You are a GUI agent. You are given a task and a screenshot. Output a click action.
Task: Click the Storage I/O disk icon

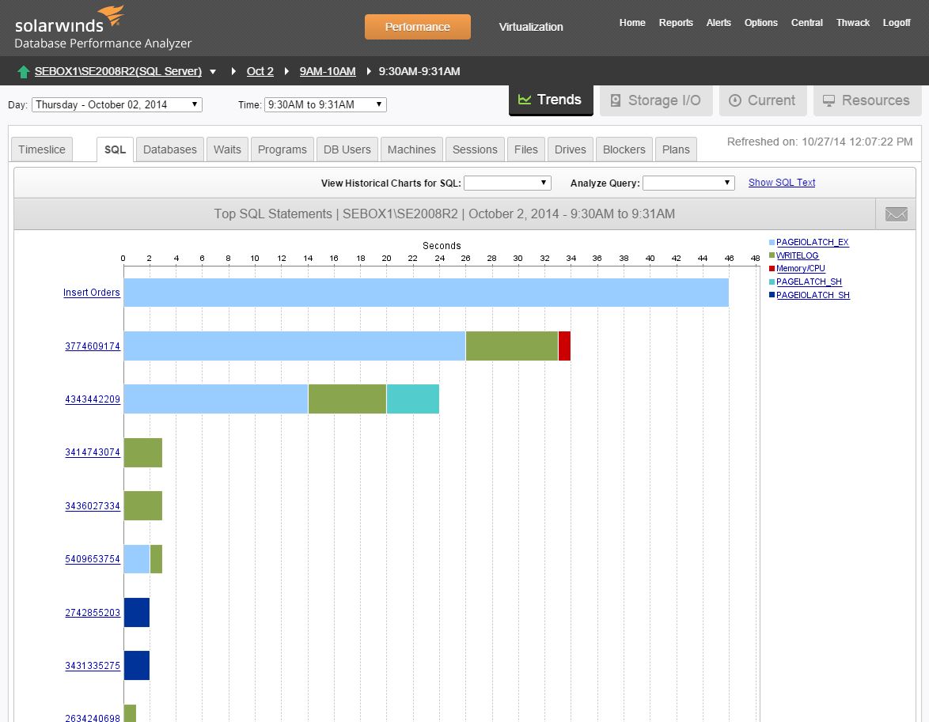click(x=616, y=100)
